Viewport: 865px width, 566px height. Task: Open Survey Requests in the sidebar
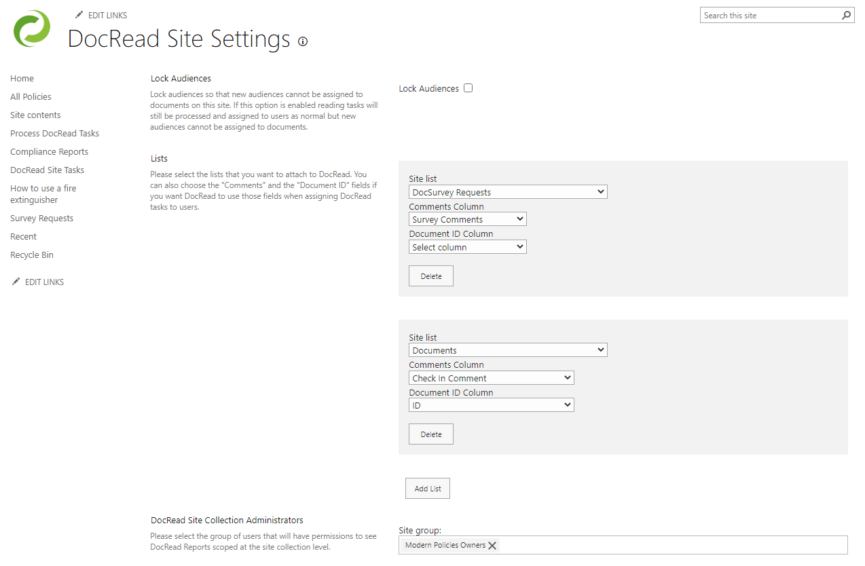pos(41,219)
